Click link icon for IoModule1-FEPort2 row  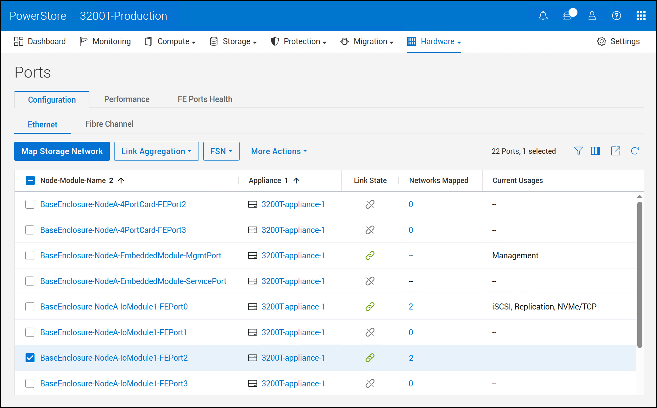click(x=370, y=358)
